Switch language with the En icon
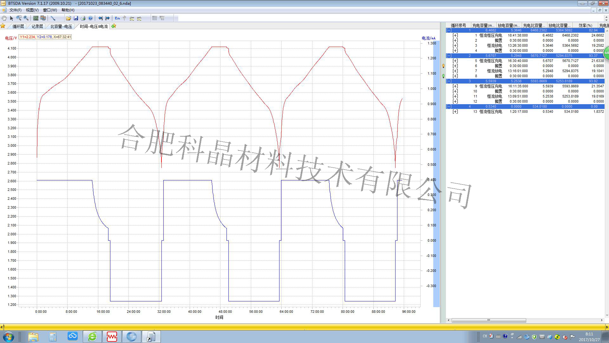 [117, 18]
